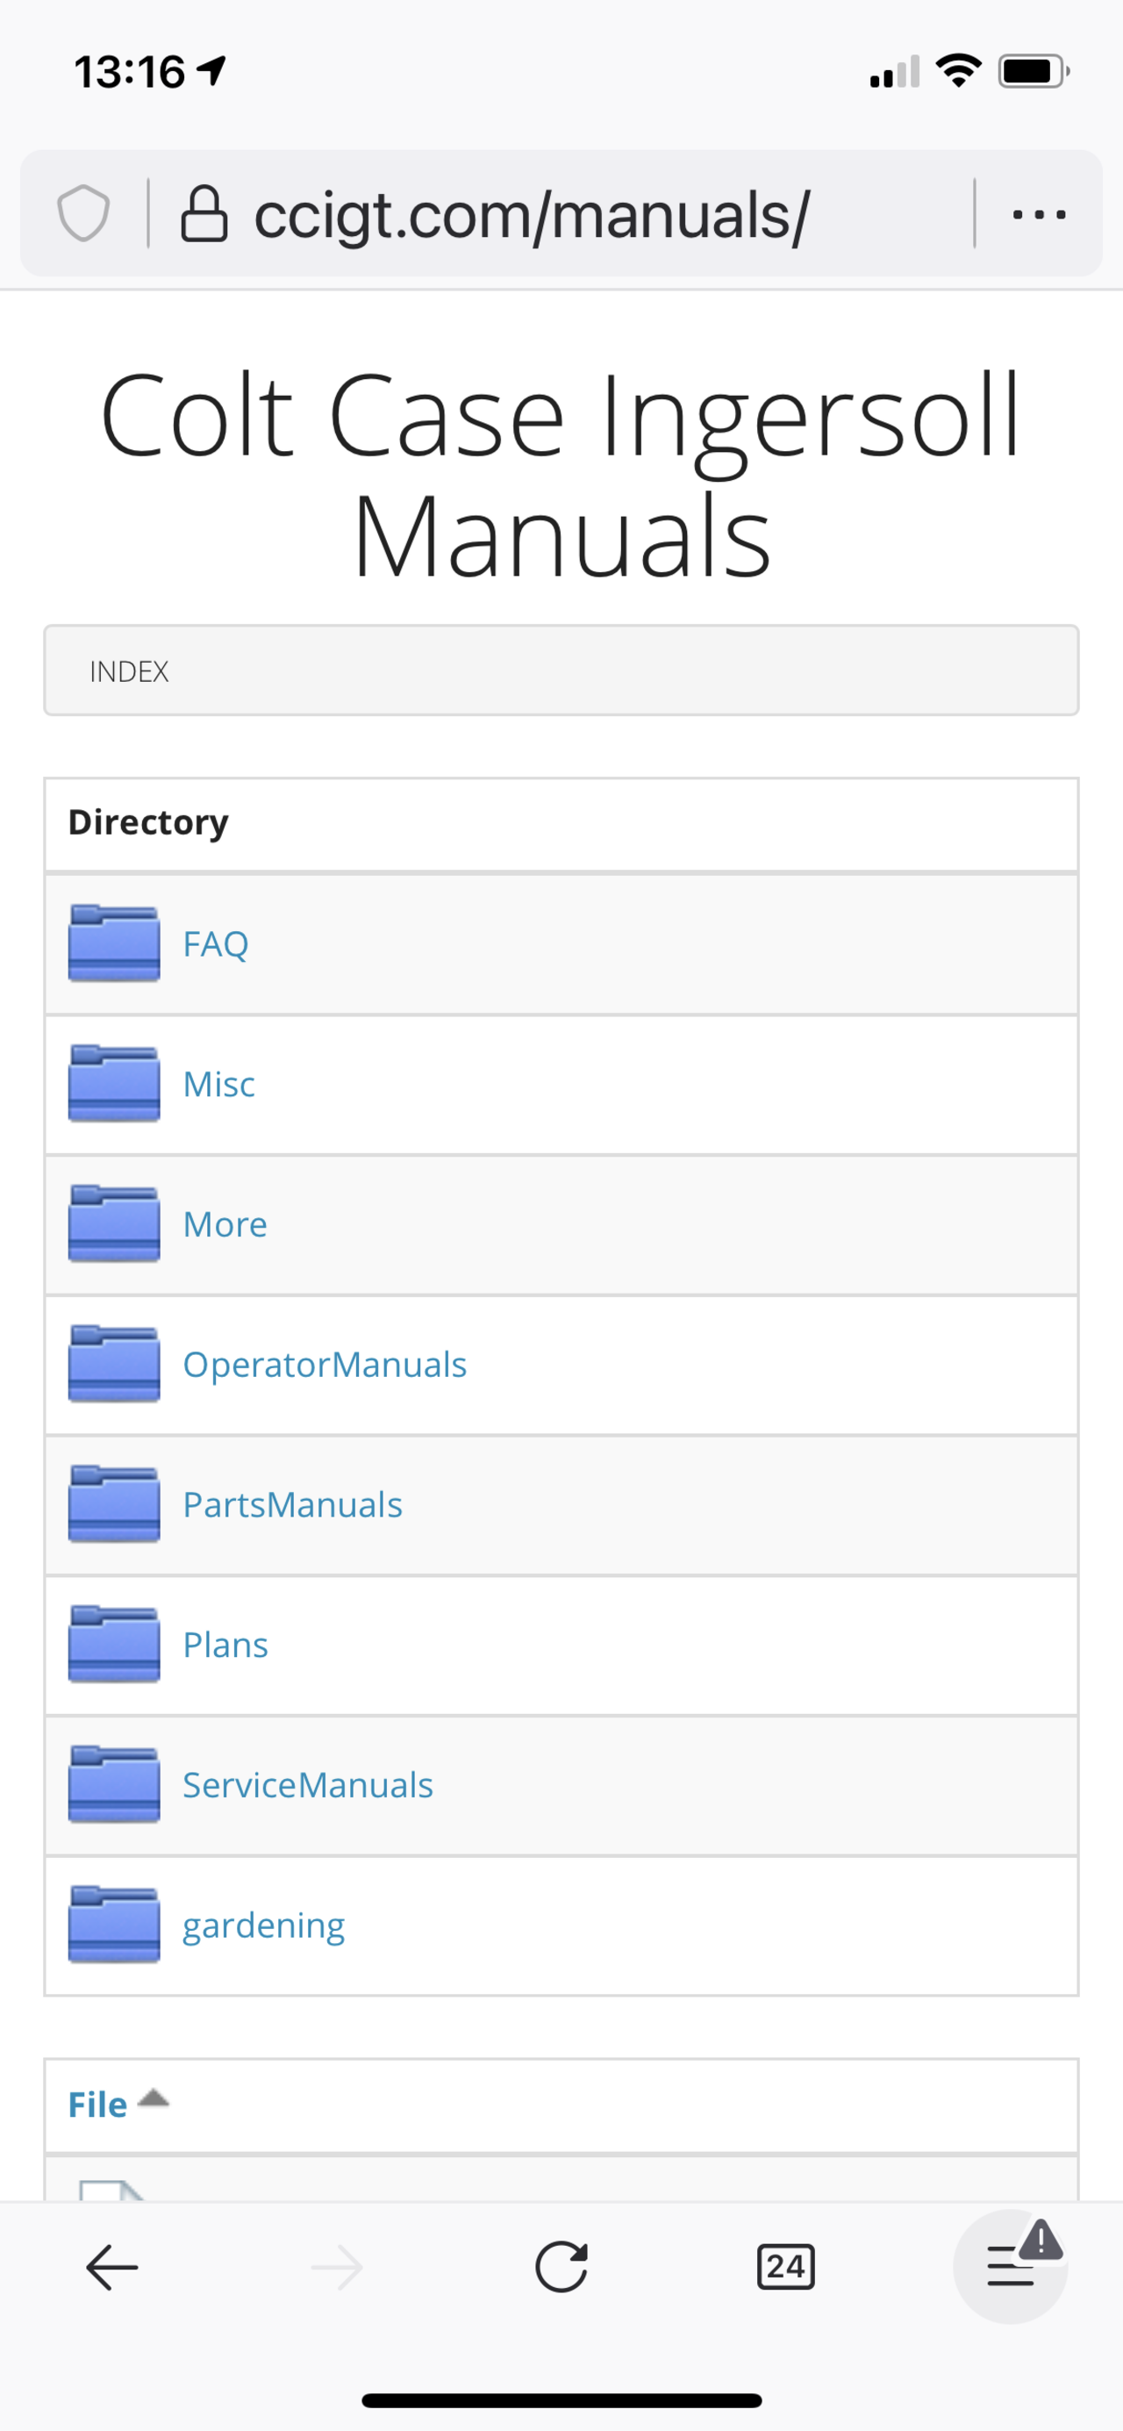Open the FAQ directory link

coord(216,943)
